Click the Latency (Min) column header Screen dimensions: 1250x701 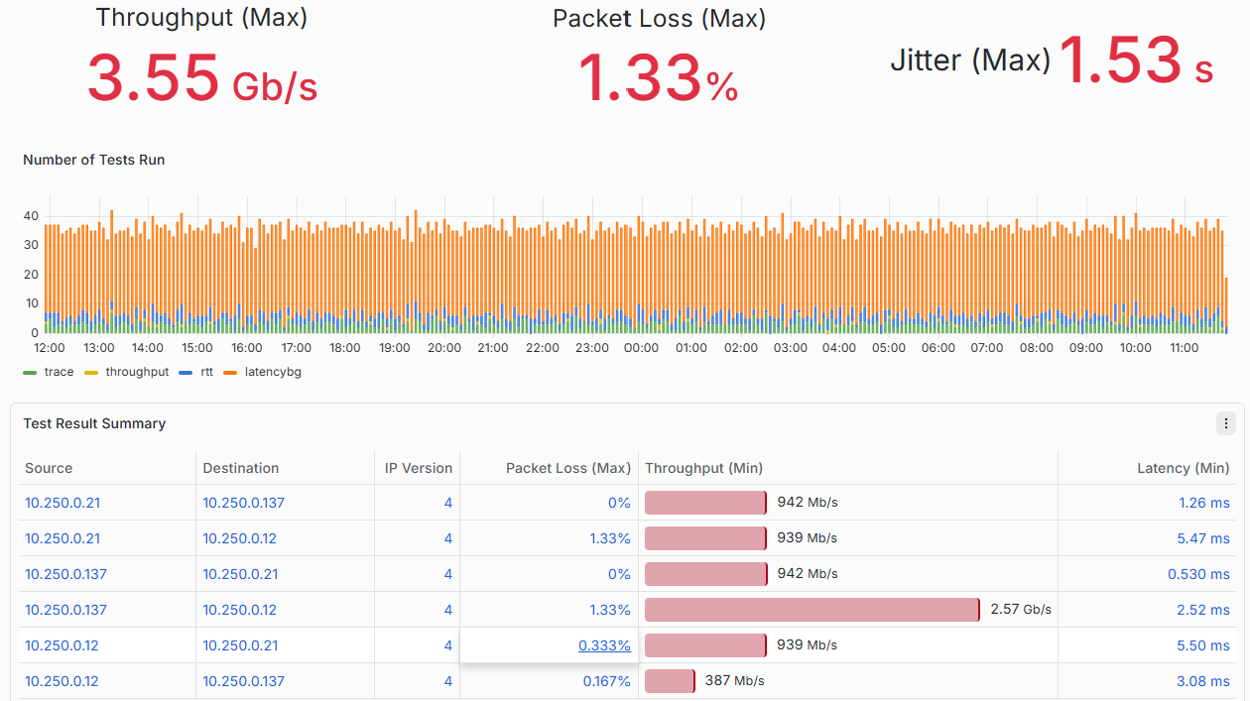click(x=1184, y=468)
